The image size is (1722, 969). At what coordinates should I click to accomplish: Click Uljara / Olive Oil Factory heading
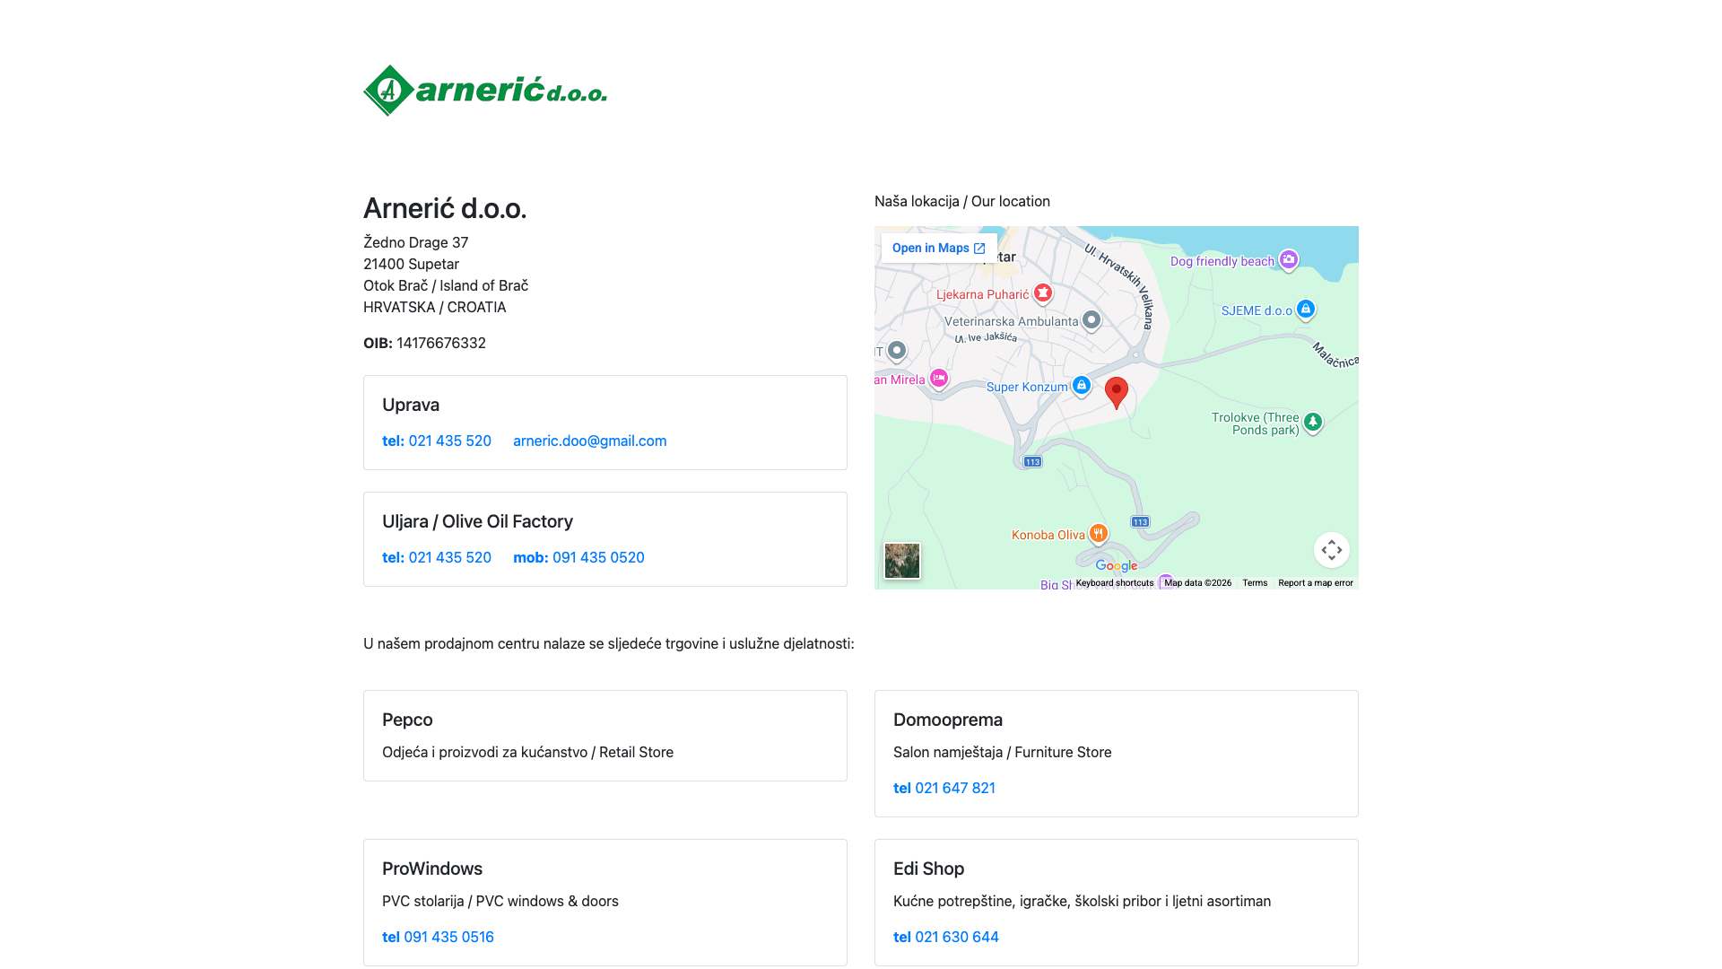pos(477,521)
